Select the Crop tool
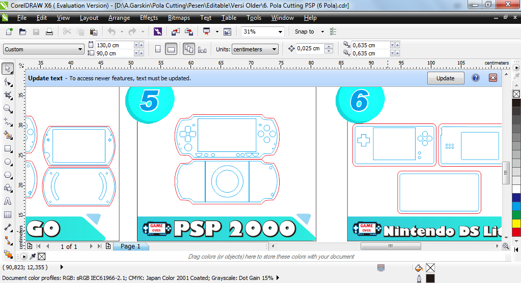The height and width of the screenshot is (283, 521). 8,96
